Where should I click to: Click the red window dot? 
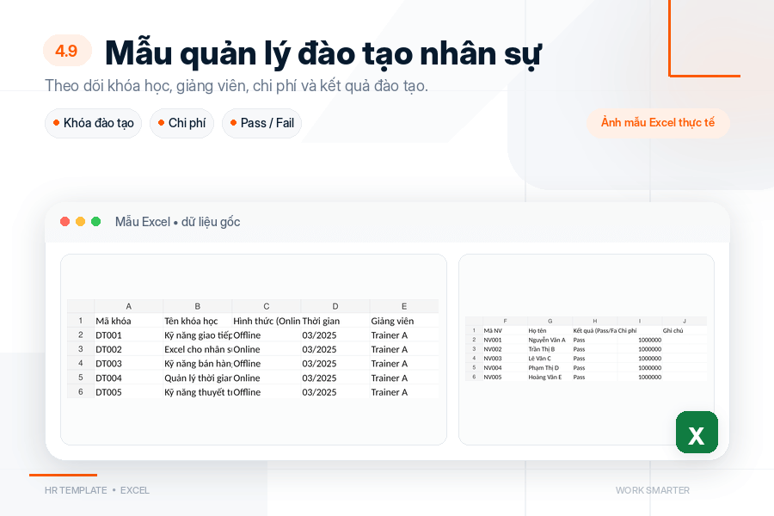64,222
